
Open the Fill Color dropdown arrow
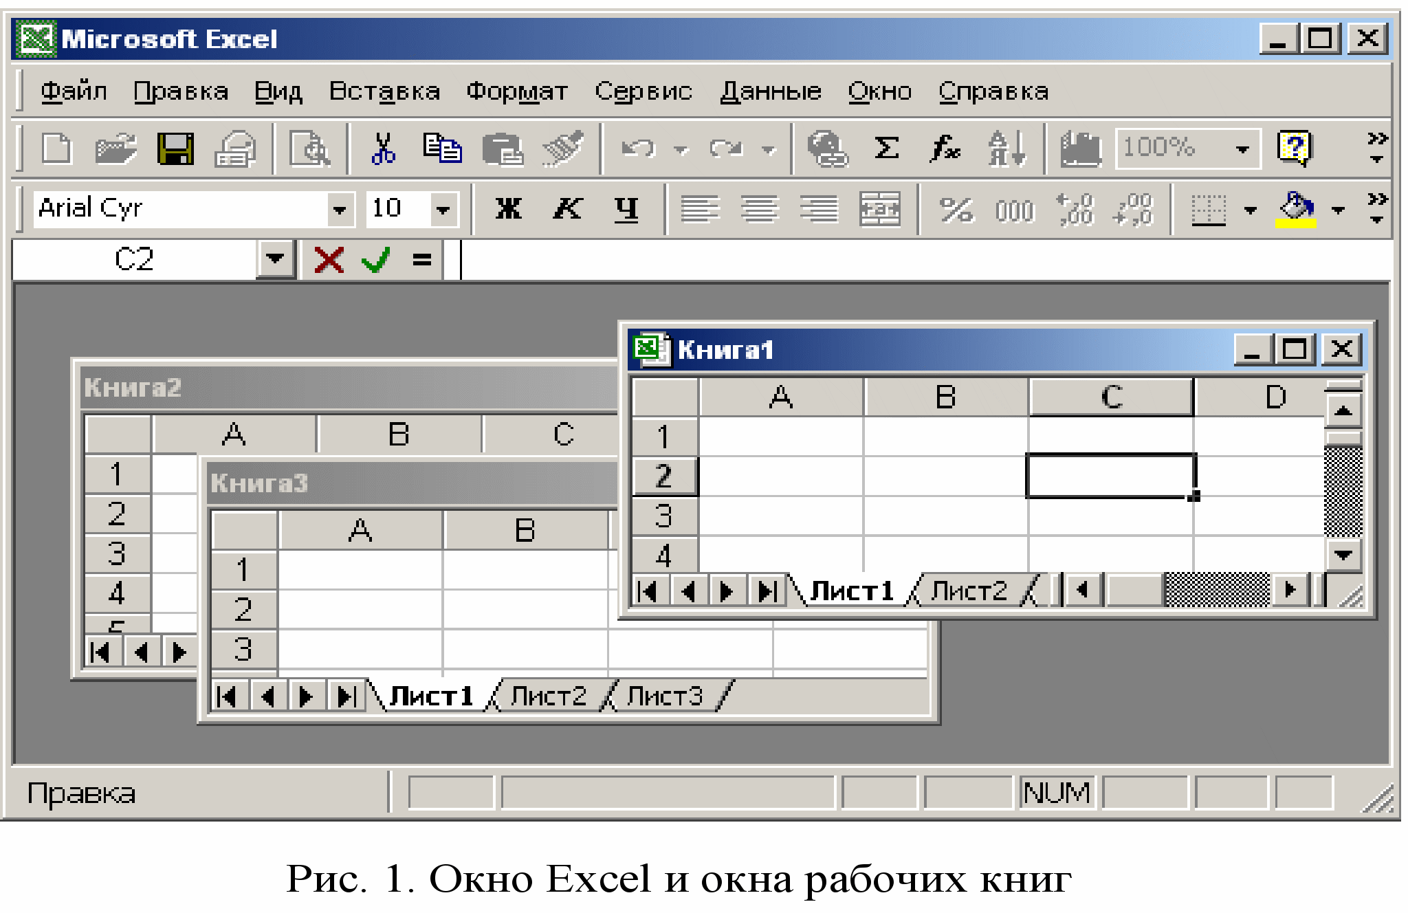click(1338, 210)
